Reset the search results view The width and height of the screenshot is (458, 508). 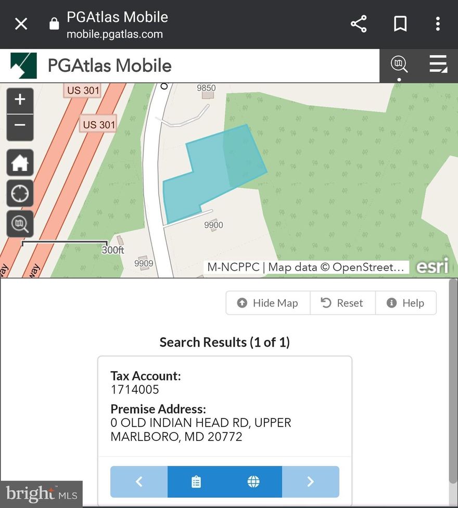tap(342, 303)
